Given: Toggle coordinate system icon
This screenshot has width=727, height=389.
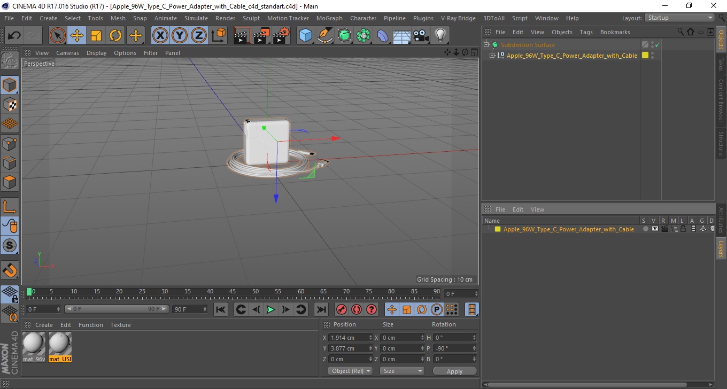Looking at the screenshot, I should click(218, 36).
